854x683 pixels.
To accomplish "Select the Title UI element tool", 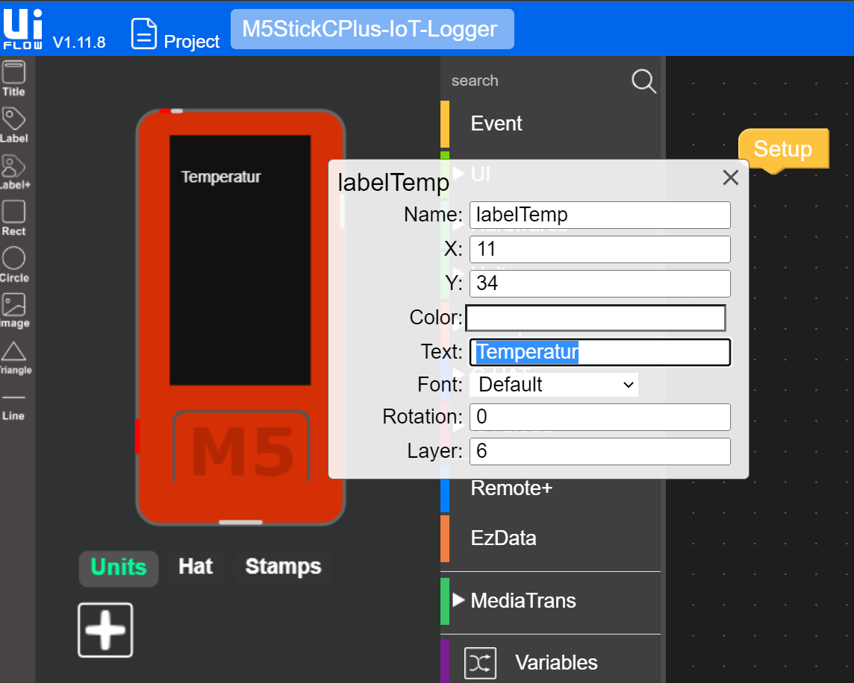I will pos(13,79).
